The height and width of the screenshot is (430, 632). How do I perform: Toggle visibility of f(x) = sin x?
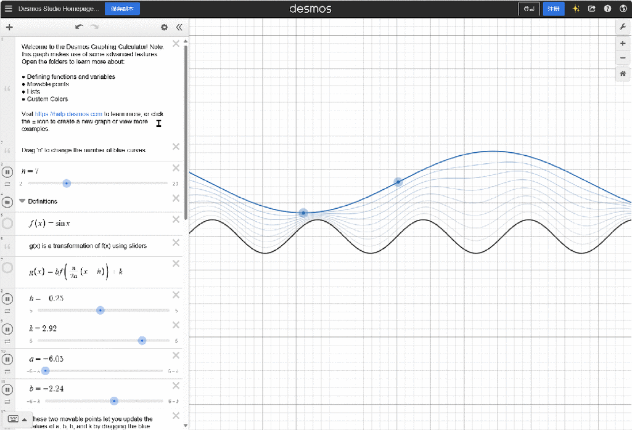pyautogui.click(x=7, y=224)
